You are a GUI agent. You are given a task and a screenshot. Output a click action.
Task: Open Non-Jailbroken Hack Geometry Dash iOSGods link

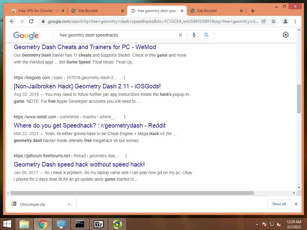tap(87, 86)
